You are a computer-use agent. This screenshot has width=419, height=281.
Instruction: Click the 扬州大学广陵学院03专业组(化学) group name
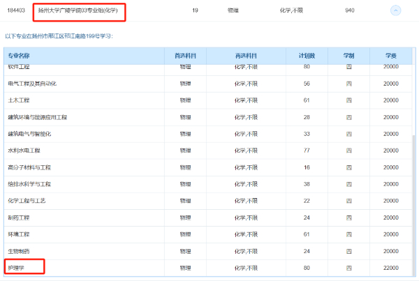coord(78,10)
